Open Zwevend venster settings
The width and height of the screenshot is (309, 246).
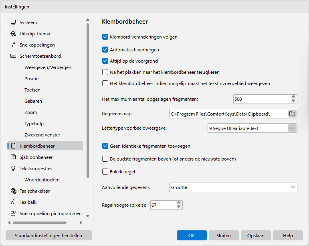(42, 135)
